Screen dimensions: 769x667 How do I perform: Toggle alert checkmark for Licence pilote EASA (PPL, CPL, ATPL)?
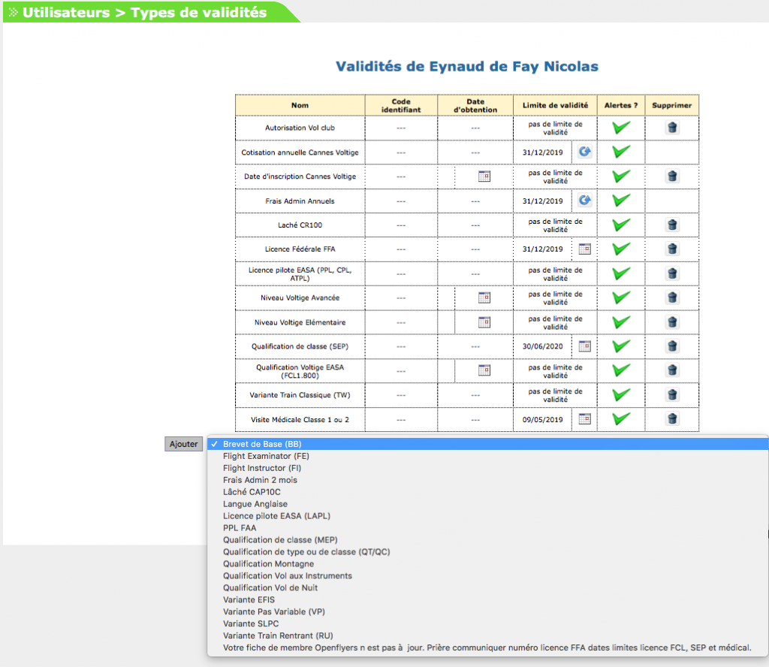point(621,273)
